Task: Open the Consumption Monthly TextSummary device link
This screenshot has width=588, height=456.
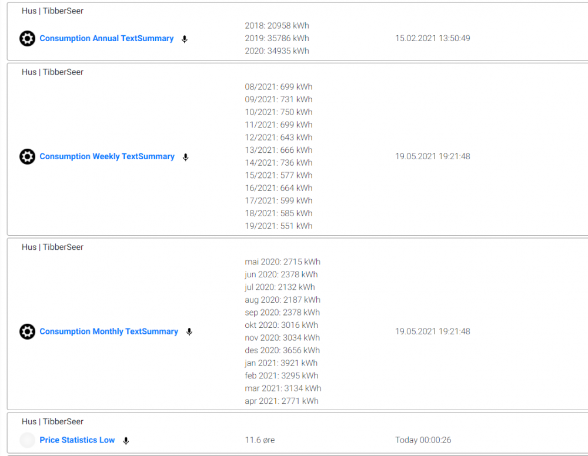Action: (x=109, y=332)
